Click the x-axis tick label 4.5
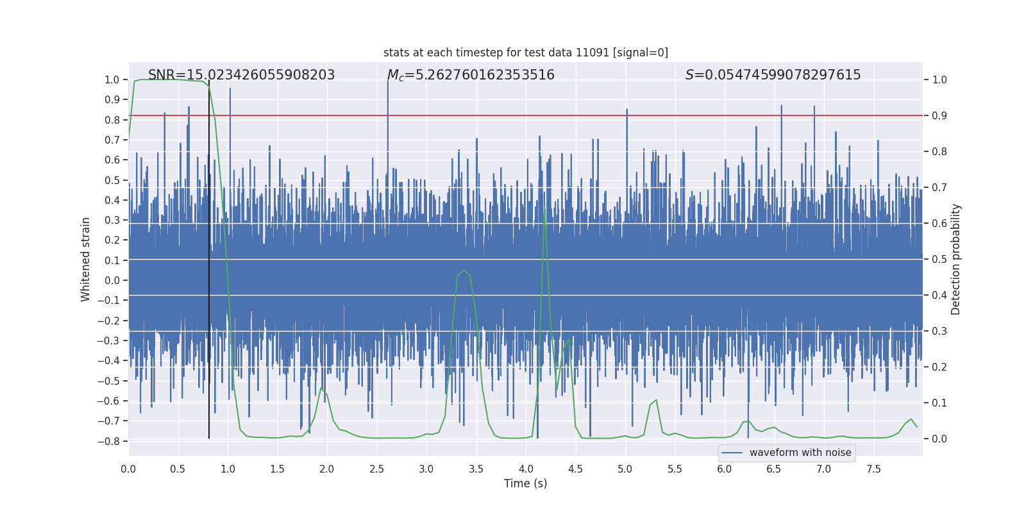The width and height of the screenshot is (1026, 513). pos(575,469)
